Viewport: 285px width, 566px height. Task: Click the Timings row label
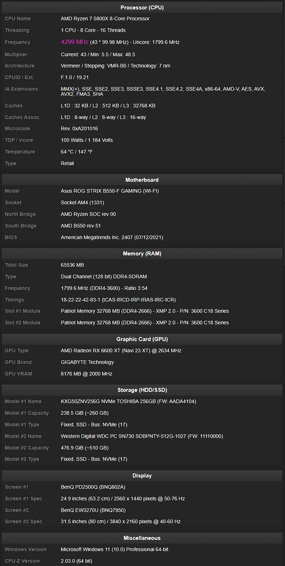tap(15, 300)
